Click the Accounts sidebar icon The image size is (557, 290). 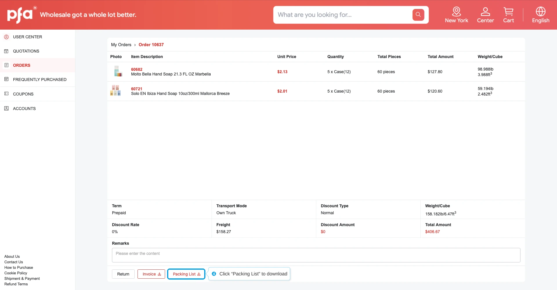6,108
